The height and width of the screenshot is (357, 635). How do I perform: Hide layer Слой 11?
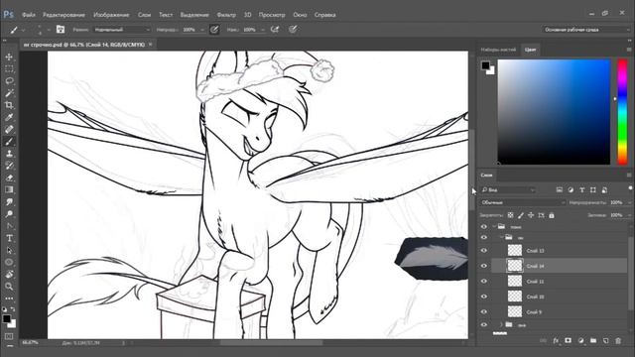pyautogui.click(x=484, y=282)
